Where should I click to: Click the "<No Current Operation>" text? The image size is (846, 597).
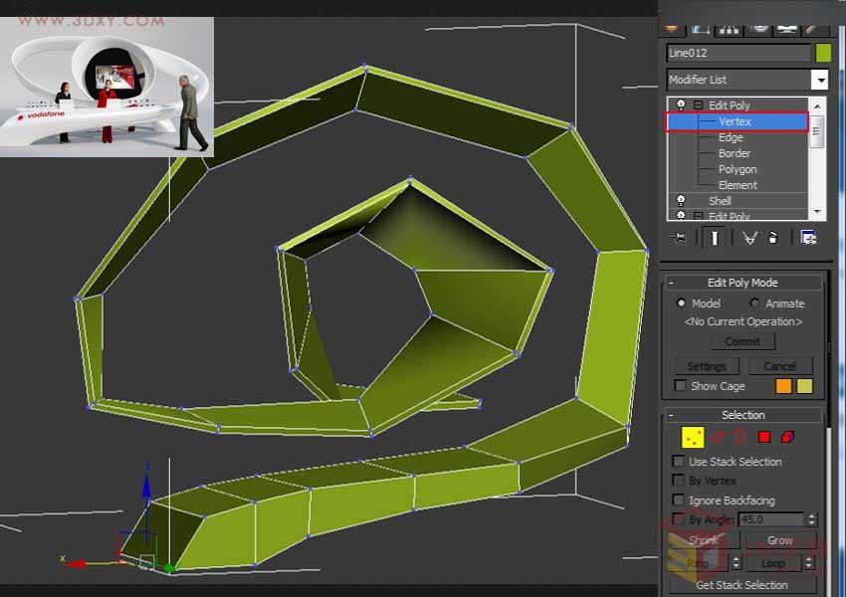coord(742,321)
